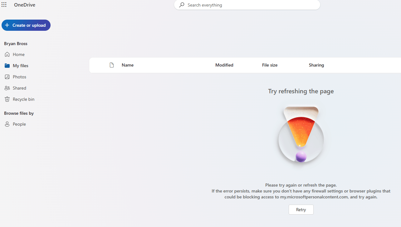Click the magnifier search icon
Screen dimensions: 401x227
182,5
